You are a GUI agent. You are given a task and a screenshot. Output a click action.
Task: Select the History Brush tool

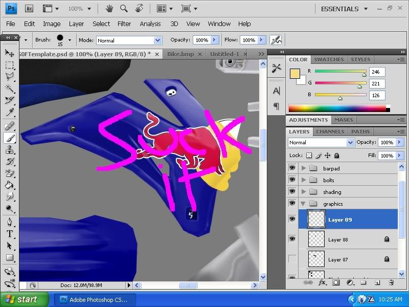(x=9, y=162)
